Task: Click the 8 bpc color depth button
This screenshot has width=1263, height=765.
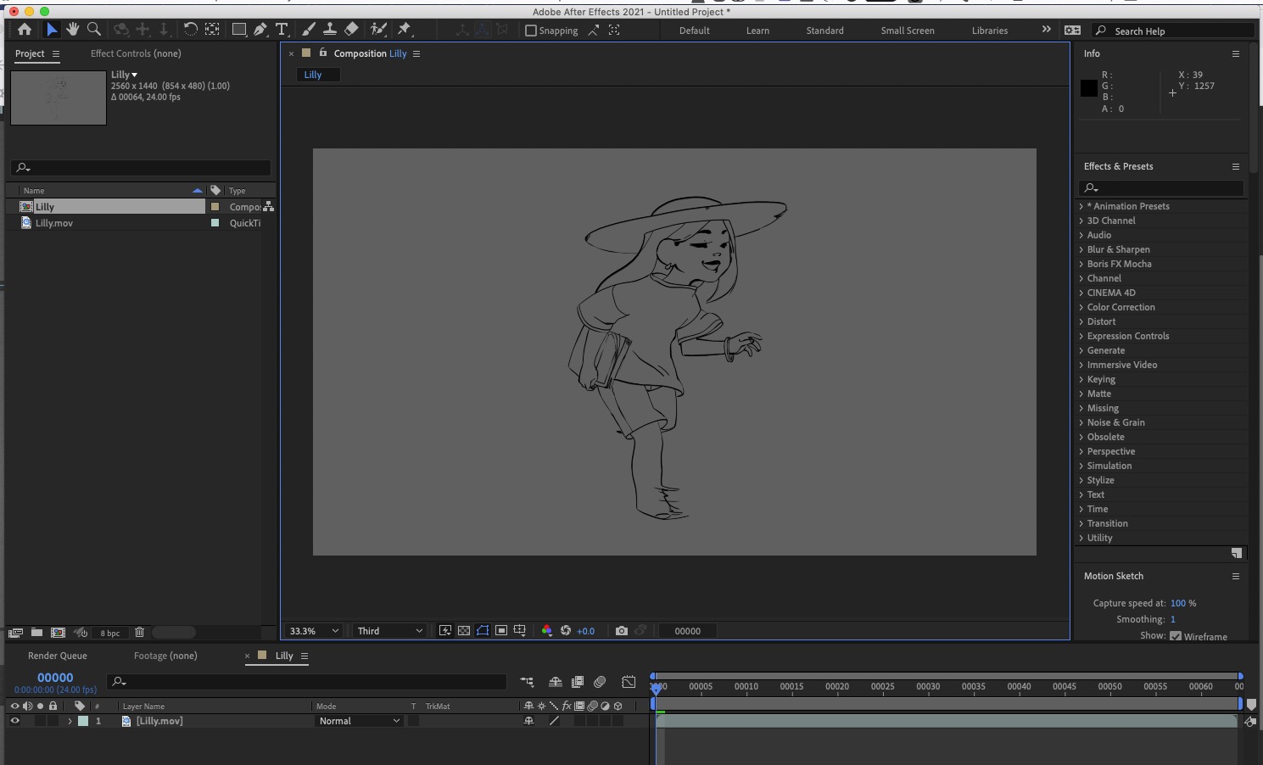Action: [110, 633]
